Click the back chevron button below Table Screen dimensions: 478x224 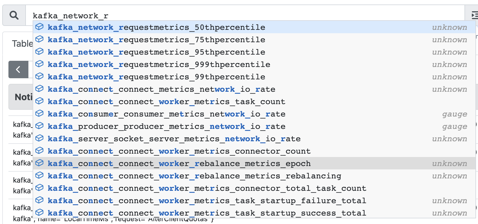click(18, 70)
